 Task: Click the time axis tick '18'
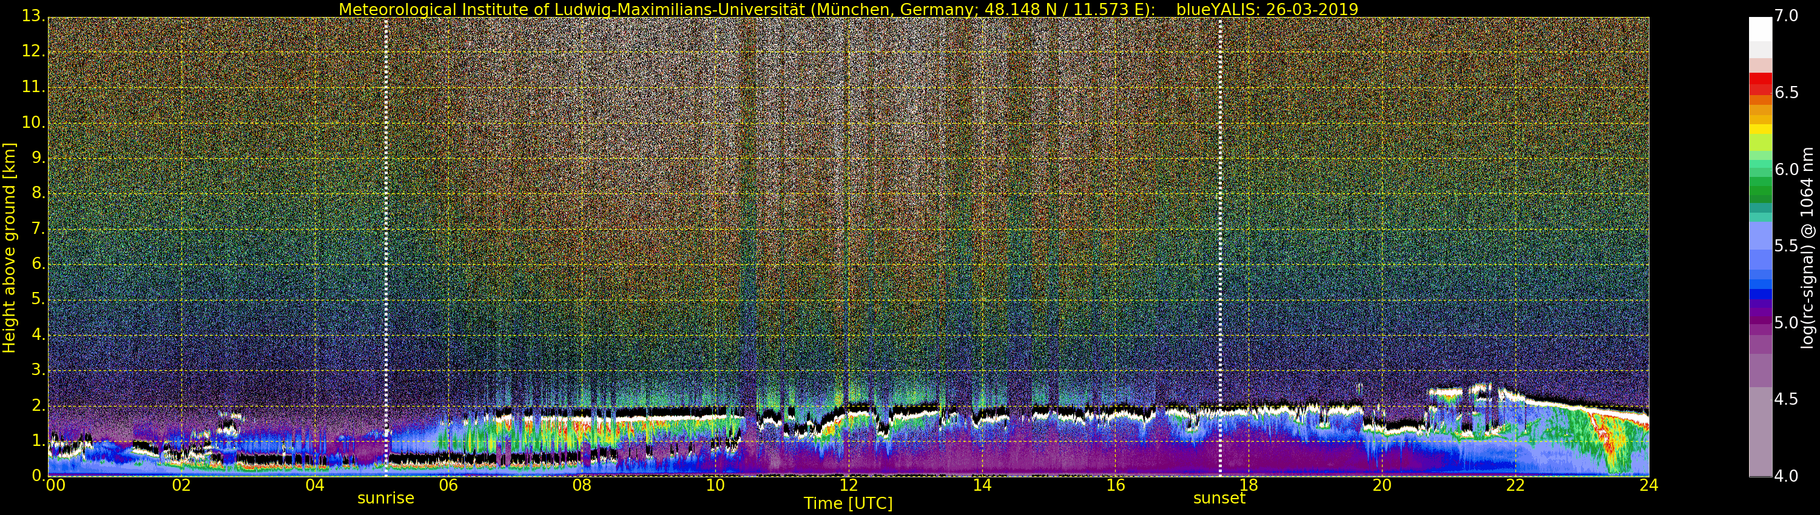point(1249,485)
